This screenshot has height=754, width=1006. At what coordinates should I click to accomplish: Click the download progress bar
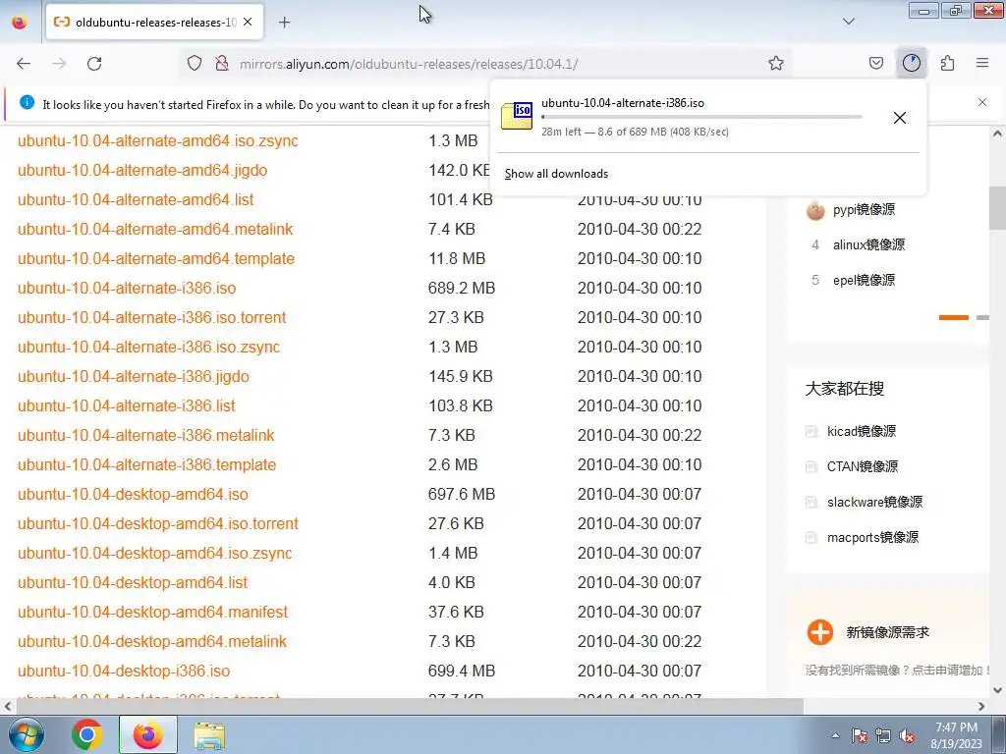[x=701, y=118]
